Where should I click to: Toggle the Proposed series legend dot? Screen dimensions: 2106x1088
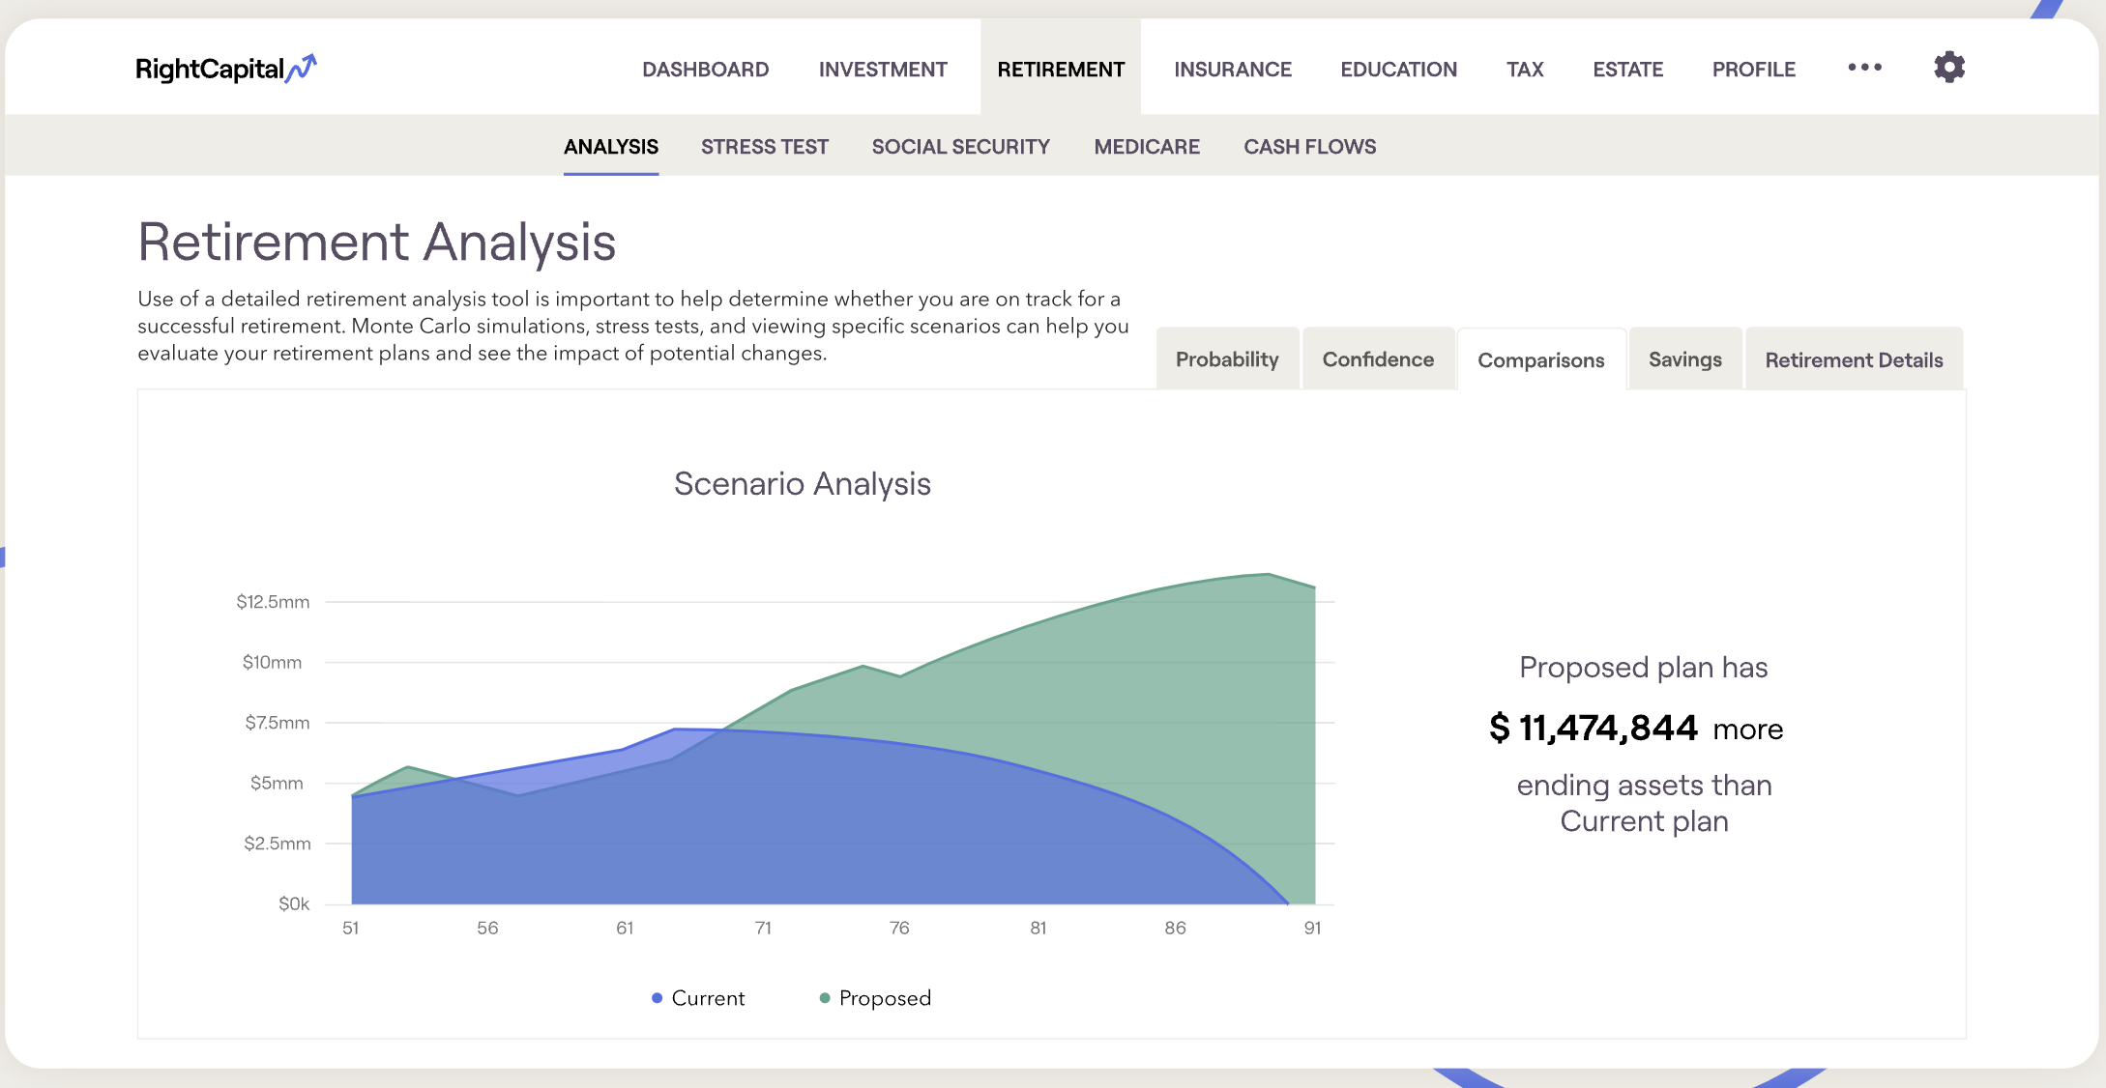tap(824, 997)
